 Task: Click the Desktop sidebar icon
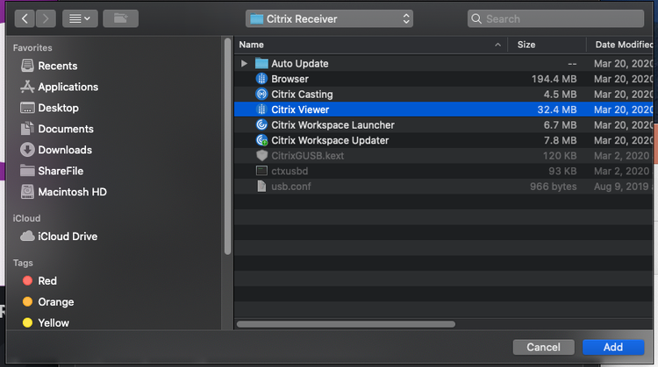(x=27, y=108)
